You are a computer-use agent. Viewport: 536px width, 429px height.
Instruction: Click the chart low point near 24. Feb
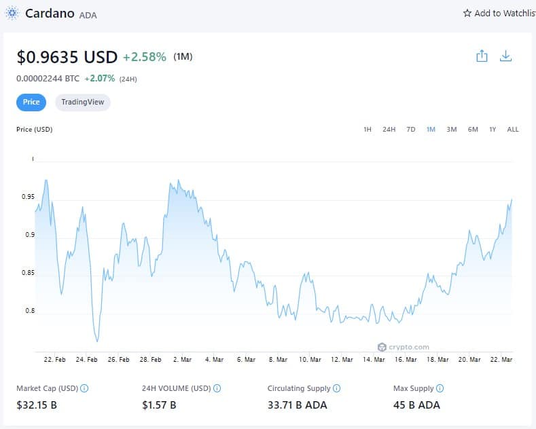pyautogui.click(x=97, y=341)
